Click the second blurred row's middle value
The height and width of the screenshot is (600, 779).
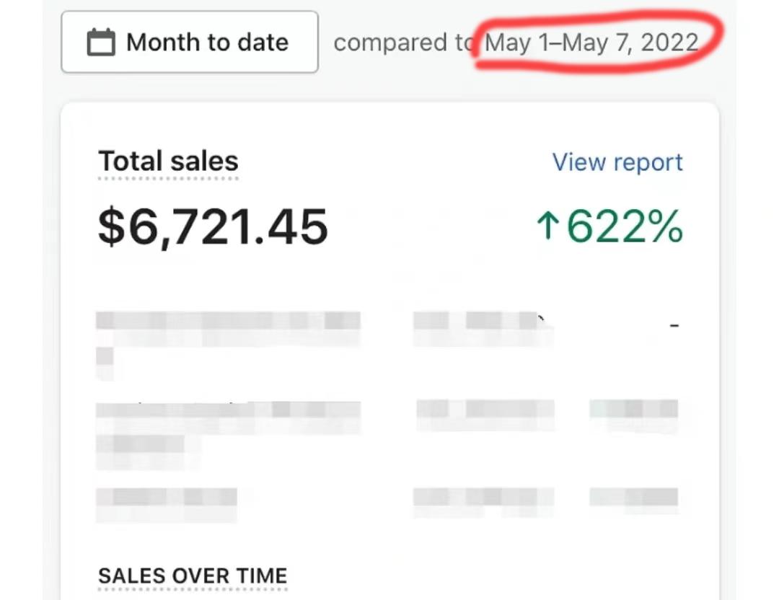(485, 410)
